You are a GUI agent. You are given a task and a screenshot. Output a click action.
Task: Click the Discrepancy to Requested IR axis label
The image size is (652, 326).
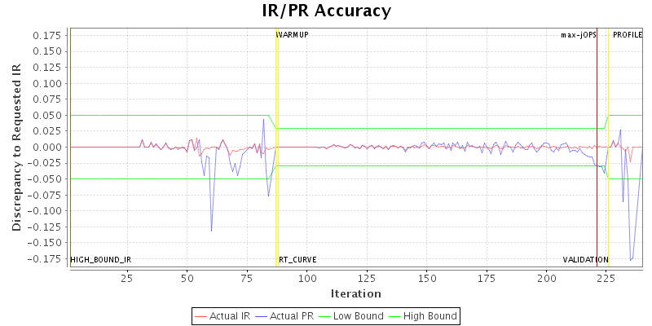16,147
